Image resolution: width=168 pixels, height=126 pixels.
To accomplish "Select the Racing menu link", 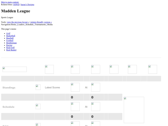I will pyautogui.click(x=9, y=45).
